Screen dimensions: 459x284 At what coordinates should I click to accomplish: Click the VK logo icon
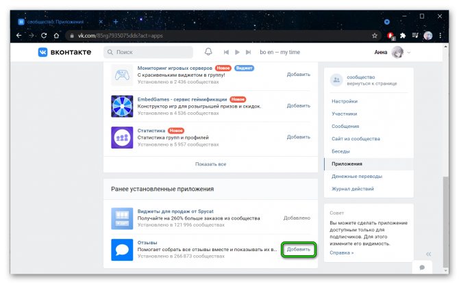pos(42,52)
